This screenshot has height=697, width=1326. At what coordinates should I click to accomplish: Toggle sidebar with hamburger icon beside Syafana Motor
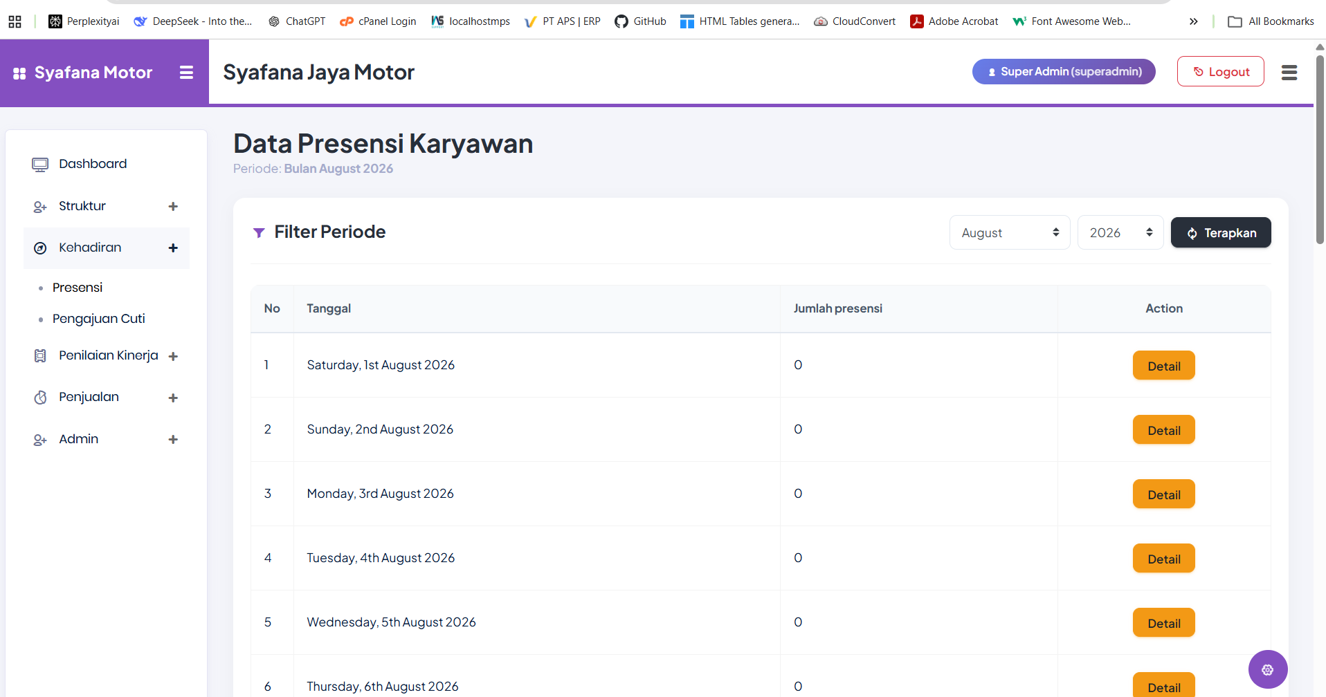click(x=186, y=73)
